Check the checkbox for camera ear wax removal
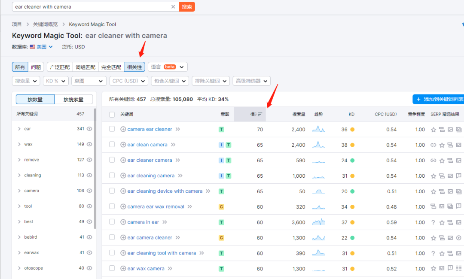The width and height of the screenshot is (464, 279). 112,206
